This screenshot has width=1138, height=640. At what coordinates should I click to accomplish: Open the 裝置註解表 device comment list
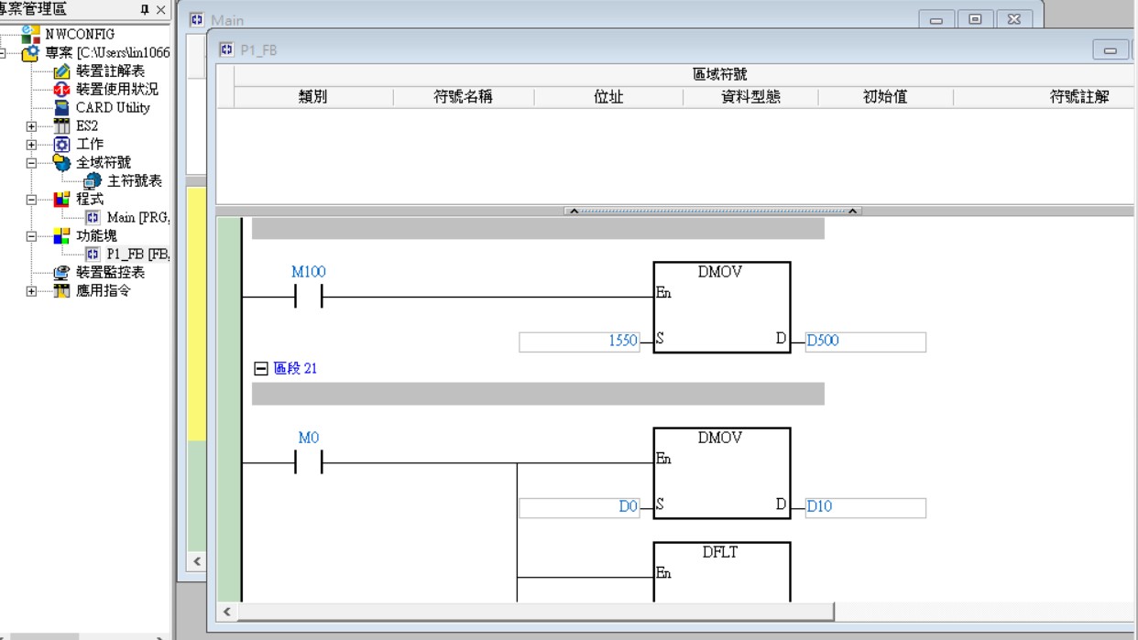pos(109,71)
